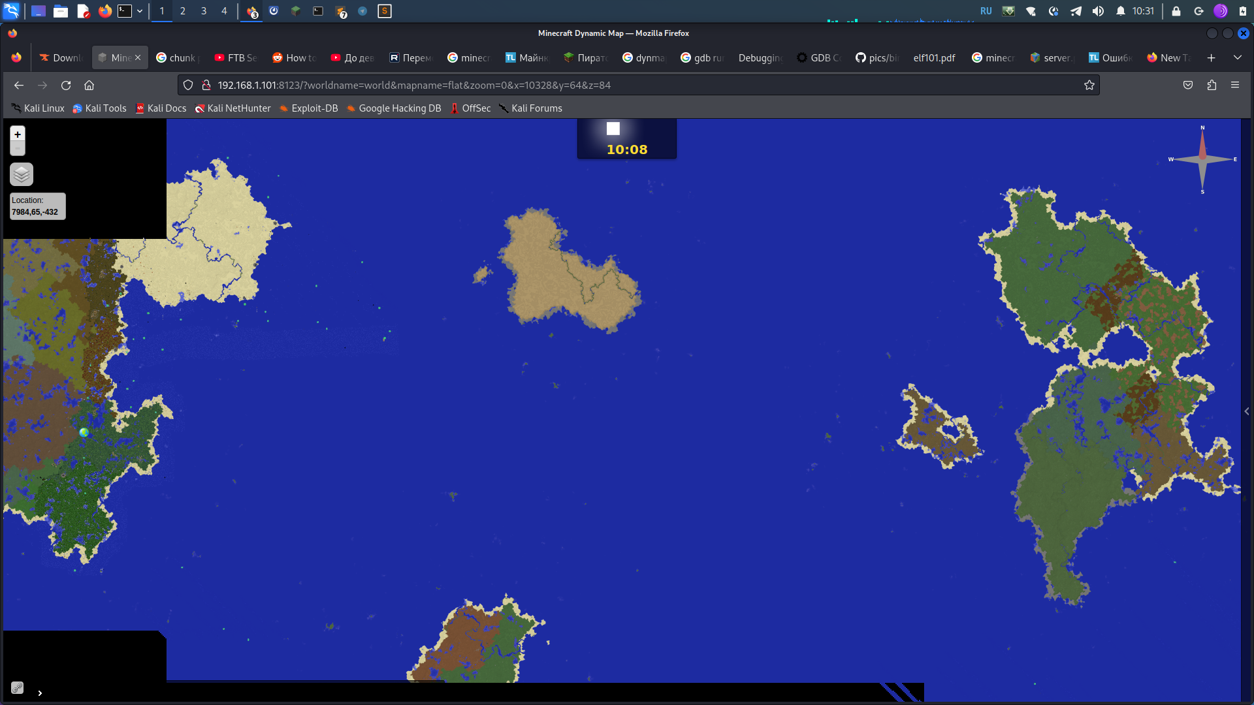The width and height of the screenshot is (1254, 705).
Task: Open the Kali Tools bookmark
Action: pos(99,108)
